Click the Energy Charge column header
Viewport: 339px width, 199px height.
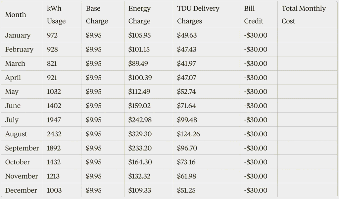139,15
